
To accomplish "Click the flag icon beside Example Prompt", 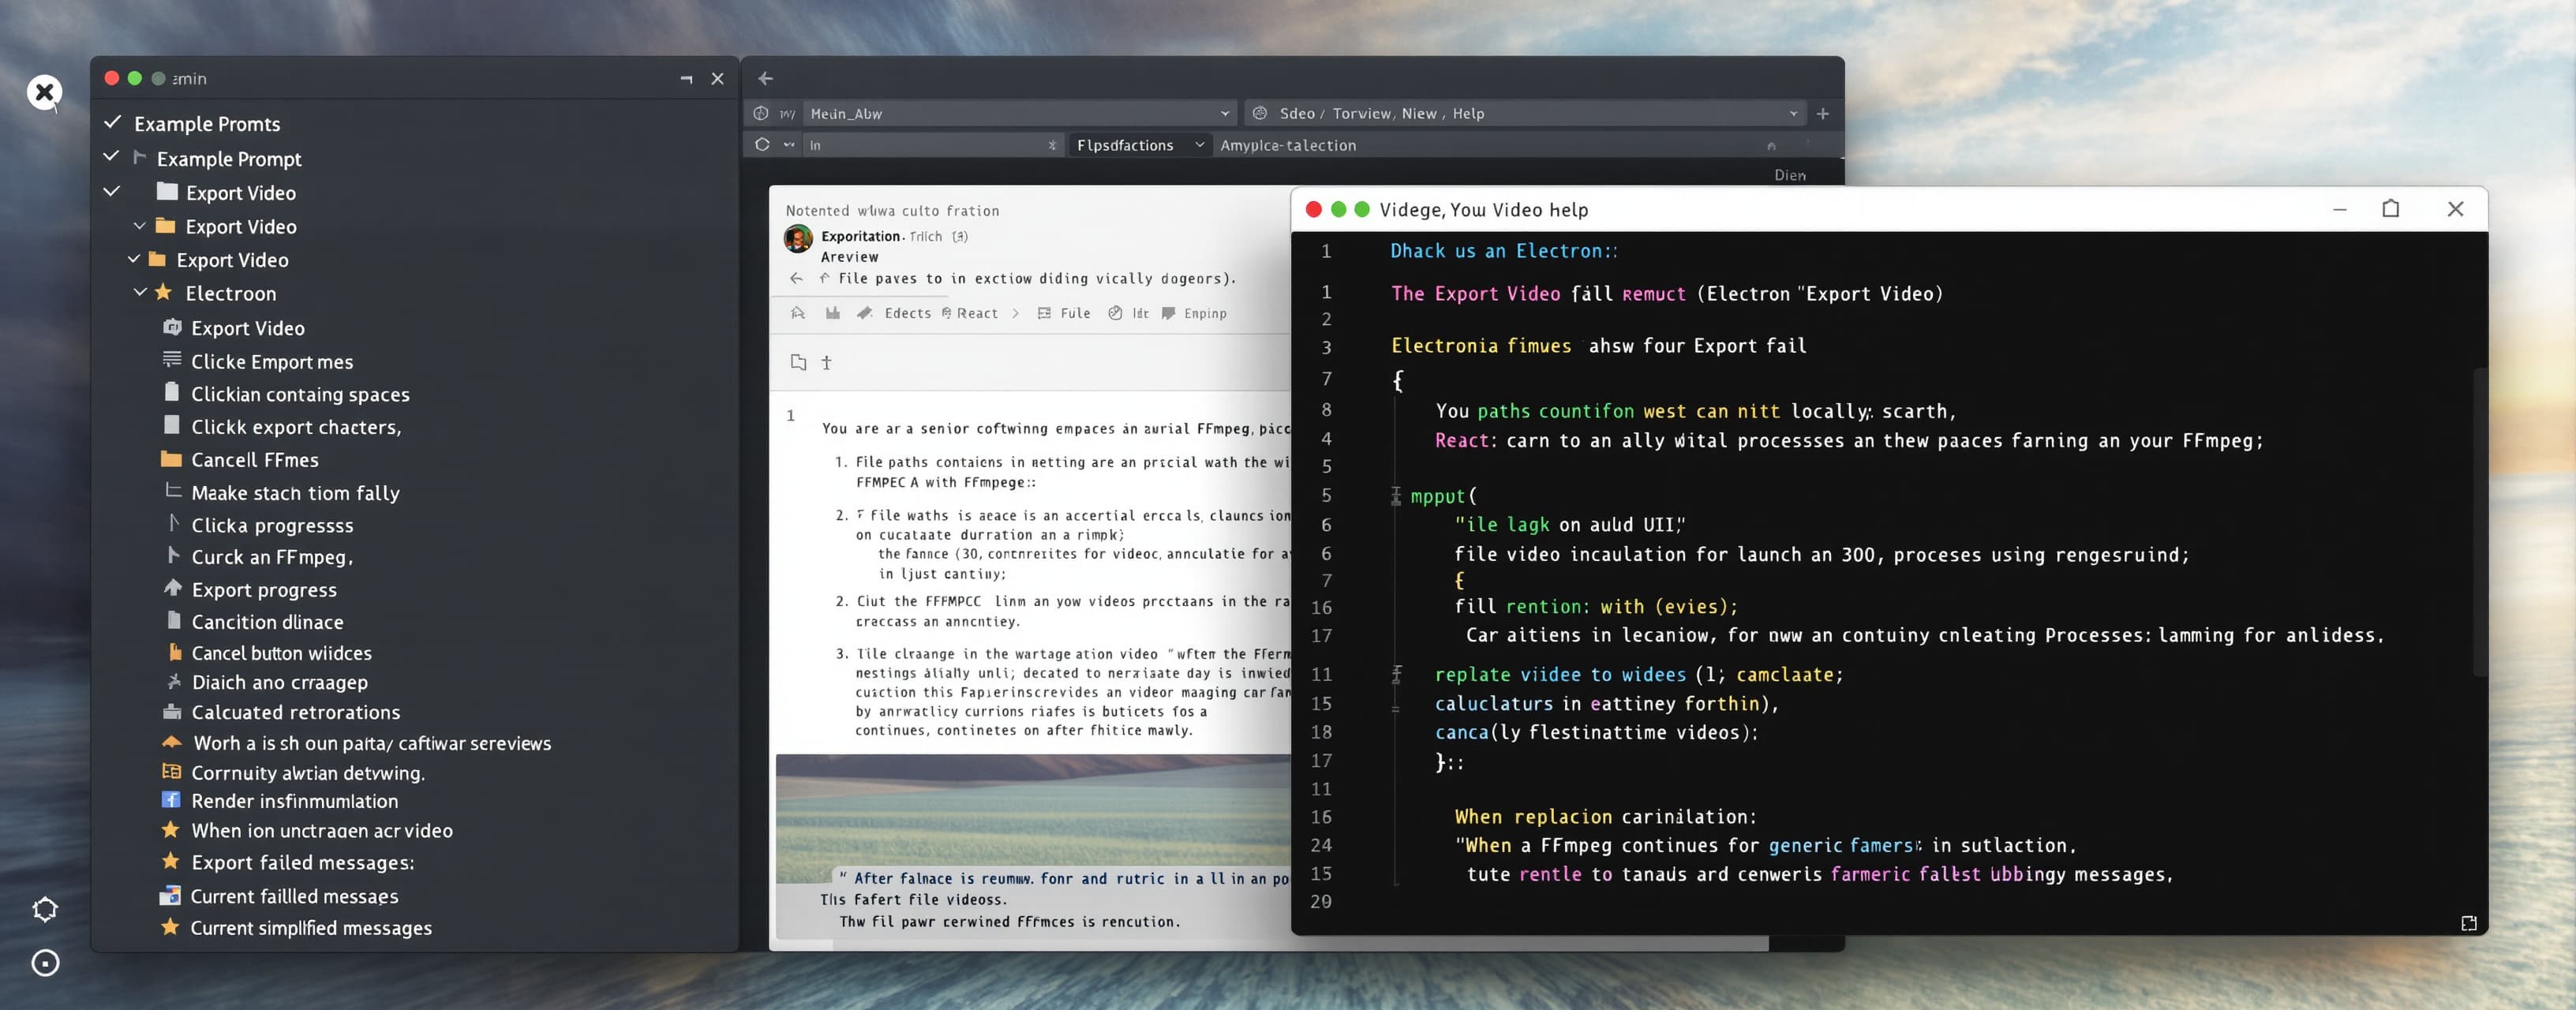I will [x=140, y=157].
